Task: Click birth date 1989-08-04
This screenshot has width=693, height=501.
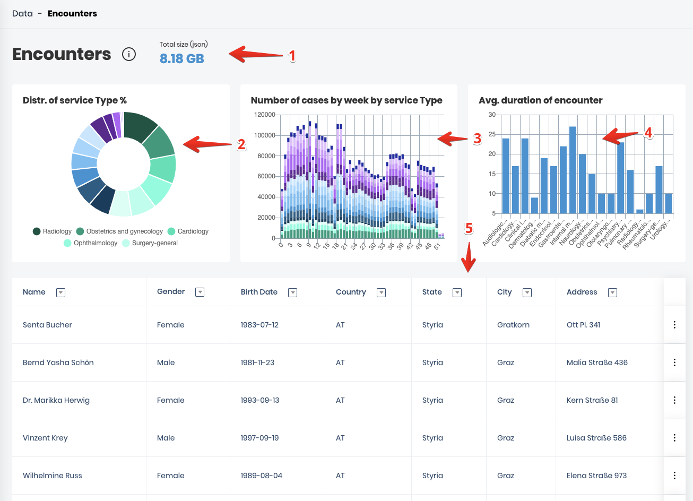Action: point(262,476)
